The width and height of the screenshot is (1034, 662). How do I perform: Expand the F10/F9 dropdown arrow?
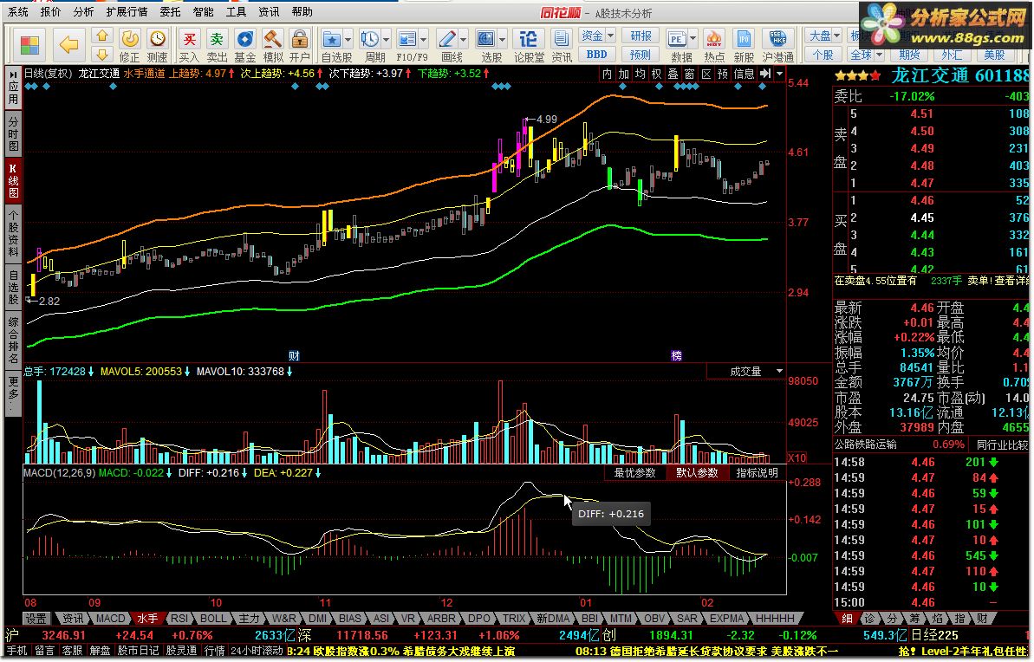click(423, 39)
